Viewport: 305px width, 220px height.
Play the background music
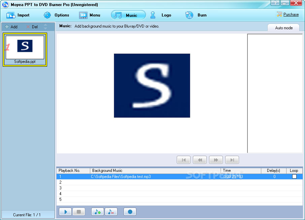pyautogui.click(x=65, y=212)
